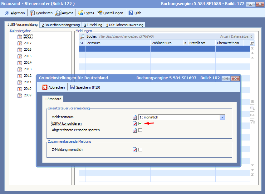This screenshot has width=265, height=194.
Task: Click the magnifier icon beside Suche
Action: [x=82, y=37]
